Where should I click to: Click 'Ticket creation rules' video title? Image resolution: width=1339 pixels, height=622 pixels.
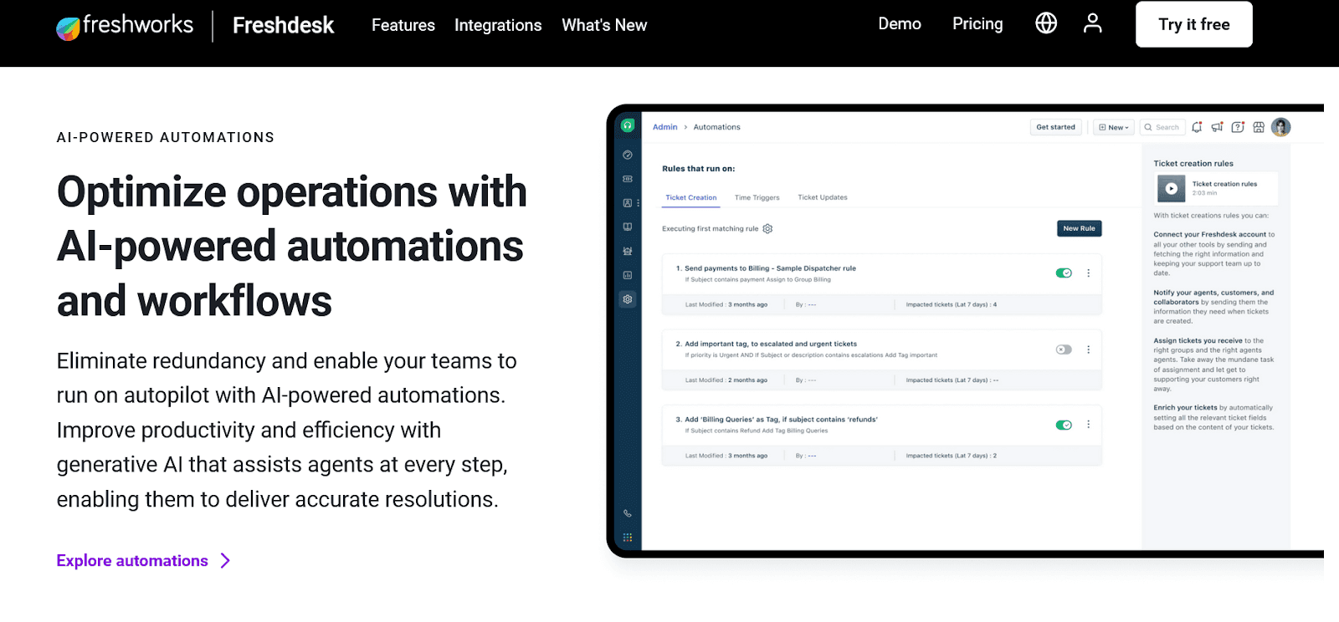[1224, 184]
